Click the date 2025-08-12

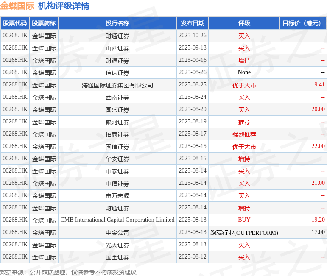(x=193, y=257)
